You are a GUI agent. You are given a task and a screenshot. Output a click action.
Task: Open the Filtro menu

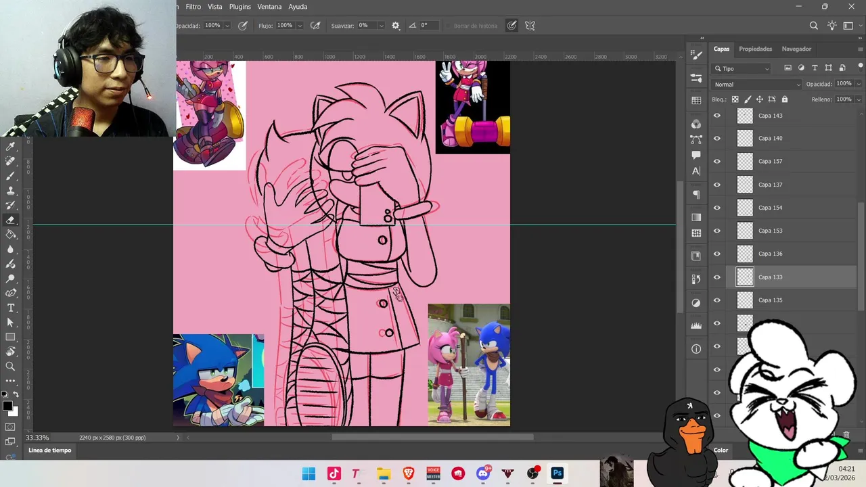pos(193,7)
